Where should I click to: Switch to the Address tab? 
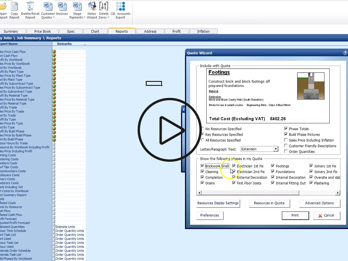[x=150, y=31]
